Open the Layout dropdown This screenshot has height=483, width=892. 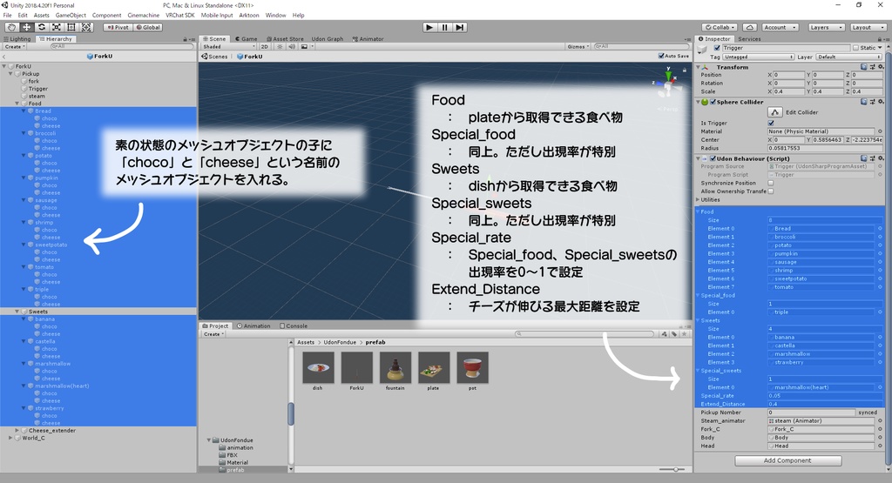point(868,27)
